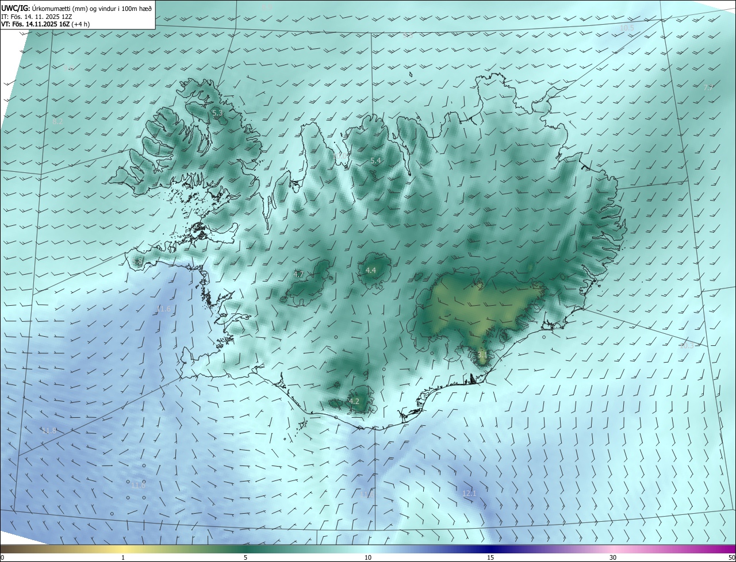736x562 pixels.
Task: Click the 8.9 value label at the map's top edge
Action: pyautogui.click(x=268, y=7)
